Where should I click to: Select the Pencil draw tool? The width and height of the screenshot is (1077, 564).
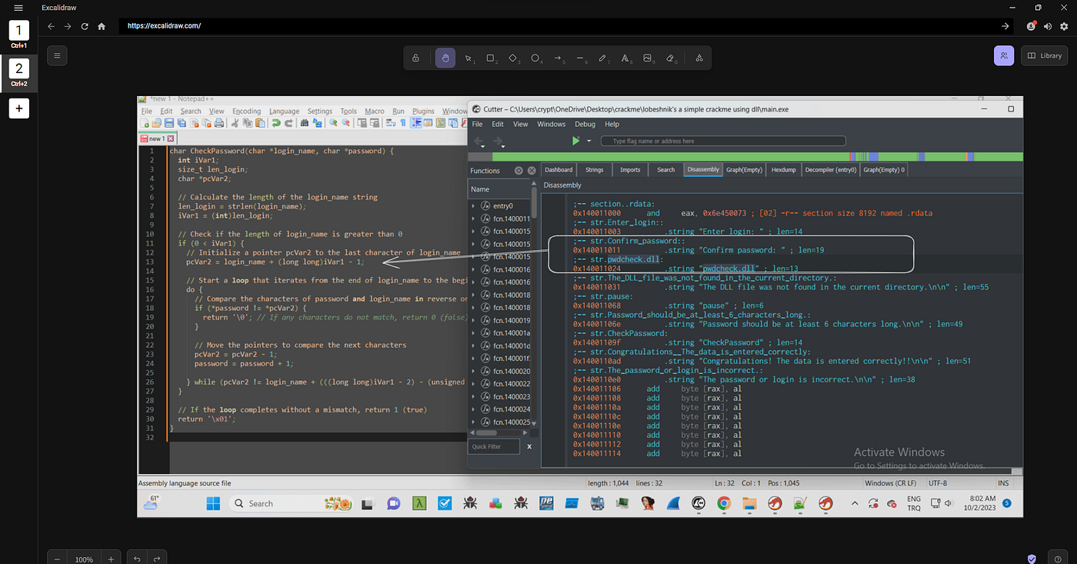[x=602, y=58]
